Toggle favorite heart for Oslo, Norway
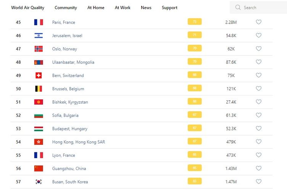Image resolution: width=287 pixels, height=191 pixels. click(x=258, y=49)
